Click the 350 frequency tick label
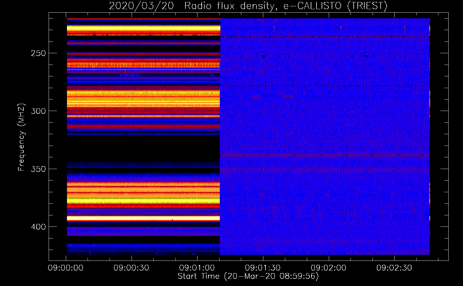The image size is (463, 286). [x=38, y=169]
